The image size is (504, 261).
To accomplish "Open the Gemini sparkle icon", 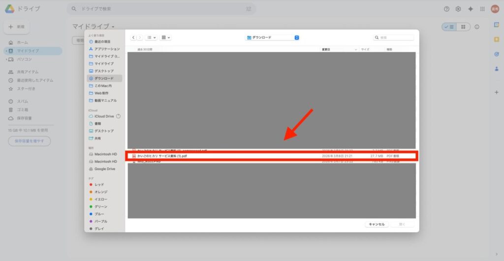I will 470,9.
